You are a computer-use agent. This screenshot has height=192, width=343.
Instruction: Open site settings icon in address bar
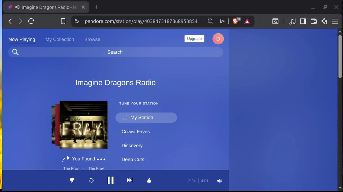tap(77, 21)
